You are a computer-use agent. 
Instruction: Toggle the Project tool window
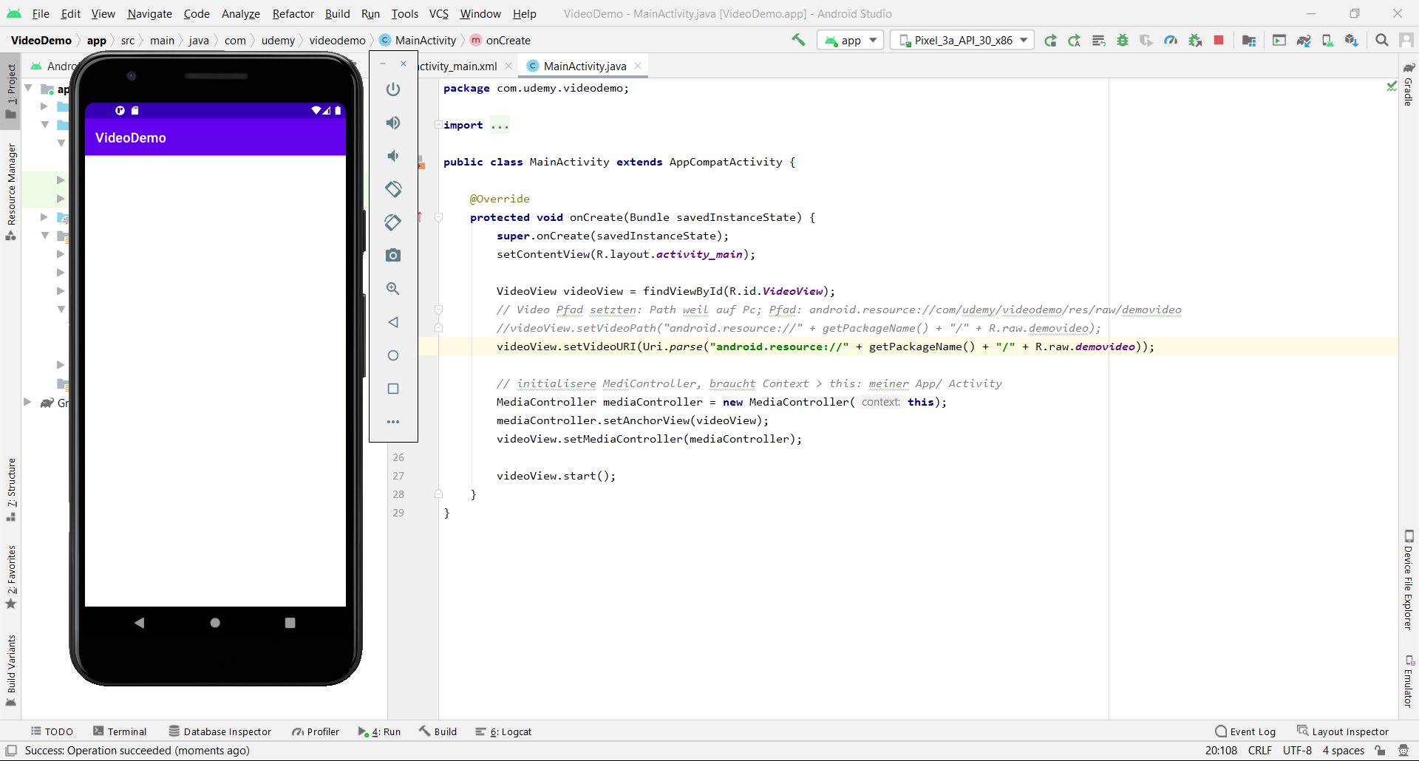(10, 92)
